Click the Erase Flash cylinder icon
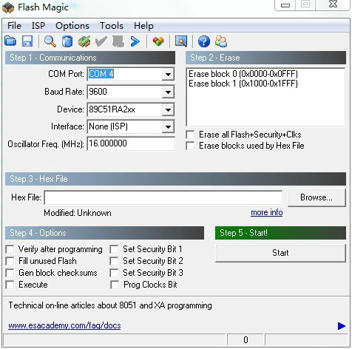This screenshot has height=349, width=352. pyautogui.click(x=67, y=41)
